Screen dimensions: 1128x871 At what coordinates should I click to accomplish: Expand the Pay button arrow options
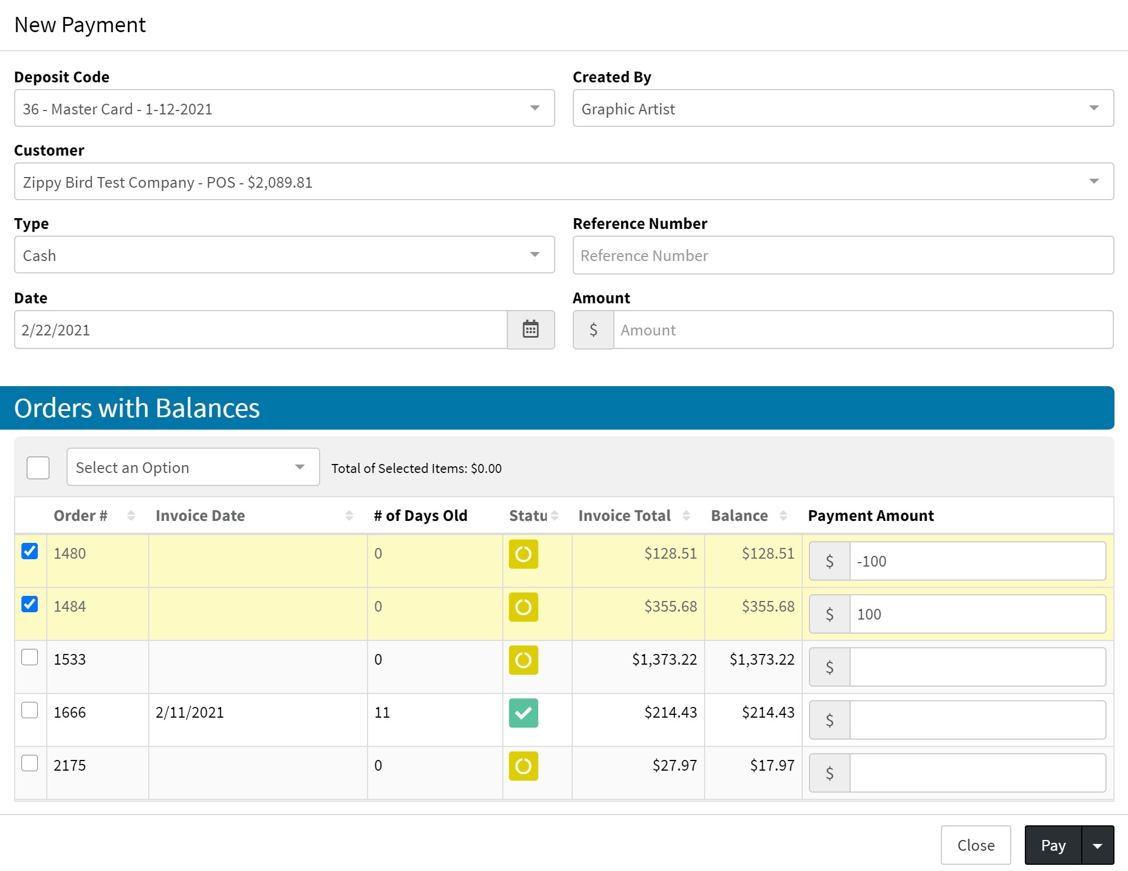[x=1098, y=846]
